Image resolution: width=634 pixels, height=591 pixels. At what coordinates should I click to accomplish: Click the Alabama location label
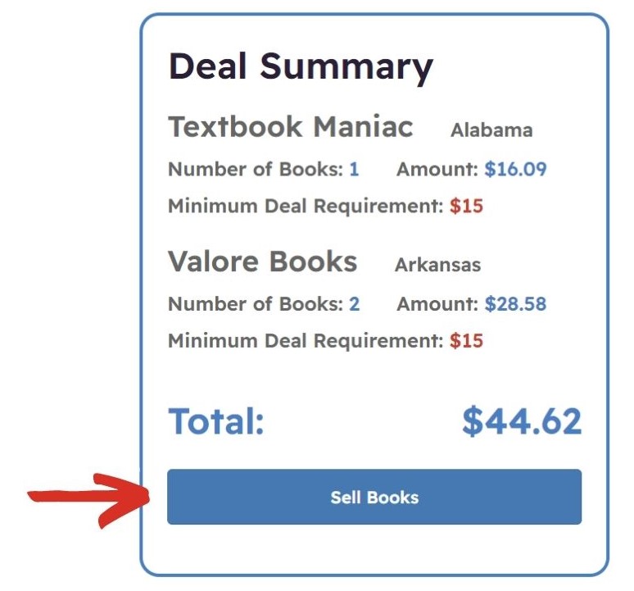(491, 130)
